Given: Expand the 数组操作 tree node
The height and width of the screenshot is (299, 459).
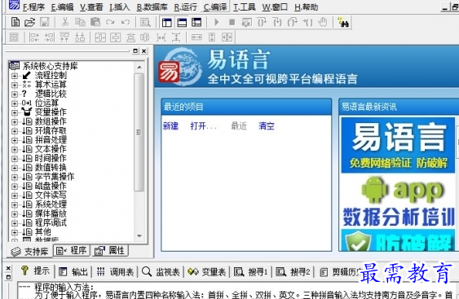Looking at the screenshot, I should 15,122.
